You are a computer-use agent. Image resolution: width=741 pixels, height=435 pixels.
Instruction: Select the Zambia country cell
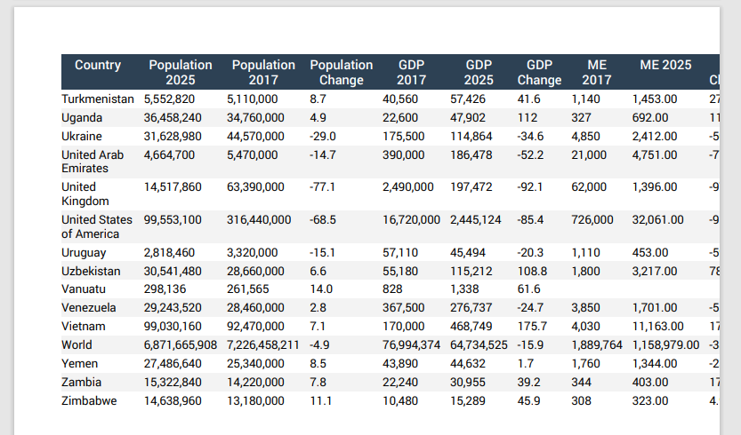(81, 383)
